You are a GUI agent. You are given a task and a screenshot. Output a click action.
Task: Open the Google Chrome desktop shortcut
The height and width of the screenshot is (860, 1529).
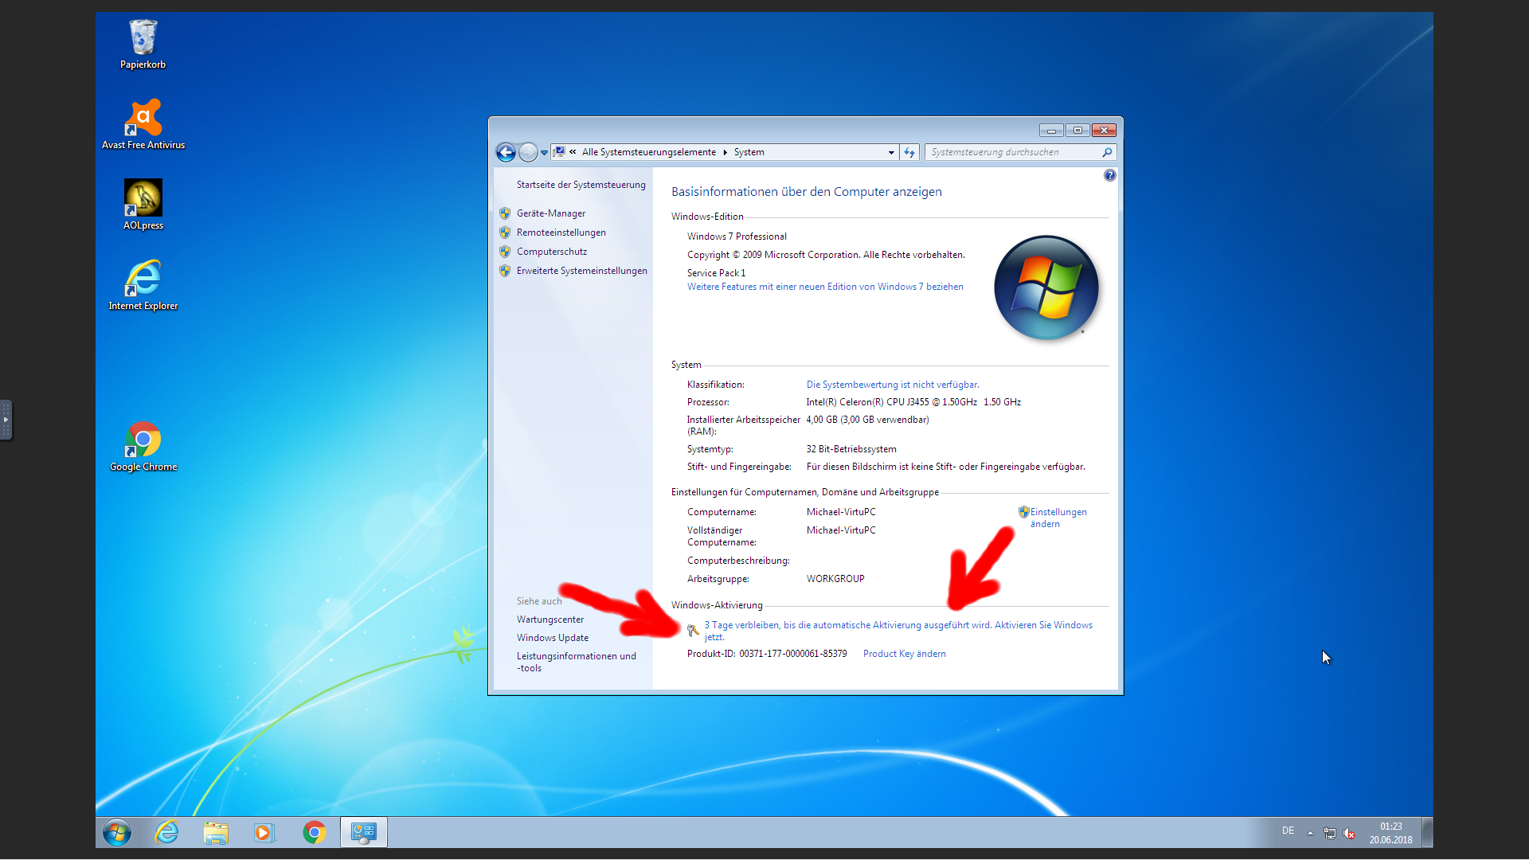click(x=143, y=447)
